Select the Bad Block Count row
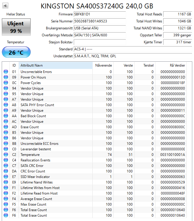Screen dimensions: 194x221 pyautogui.click(x=95, y=116)
